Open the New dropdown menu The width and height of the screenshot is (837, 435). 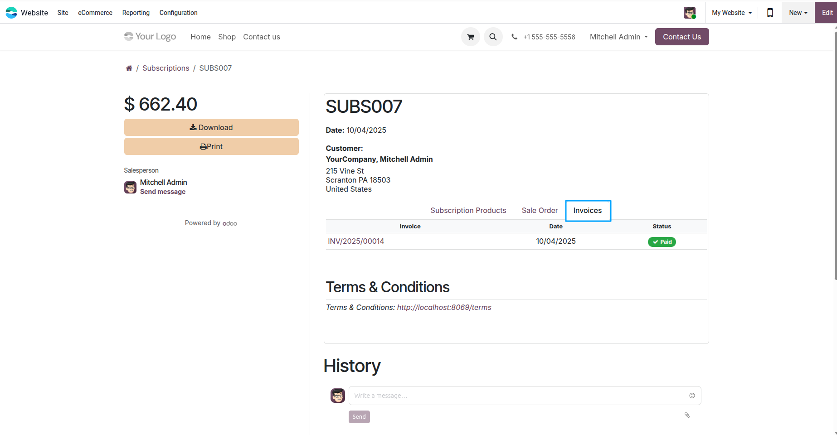(x=798, y=13)
